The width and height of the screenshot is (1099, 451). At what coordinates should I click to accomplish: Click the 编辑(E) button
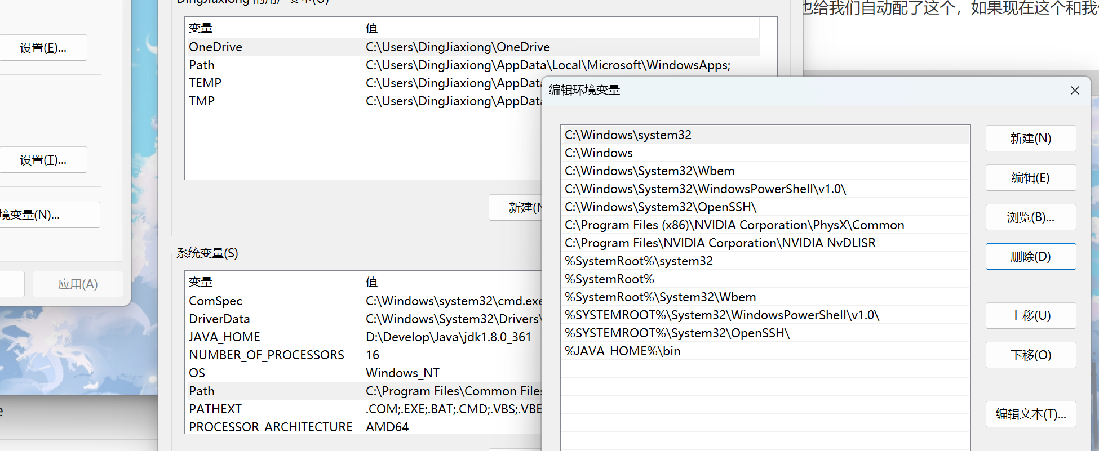click(1031, 178)
